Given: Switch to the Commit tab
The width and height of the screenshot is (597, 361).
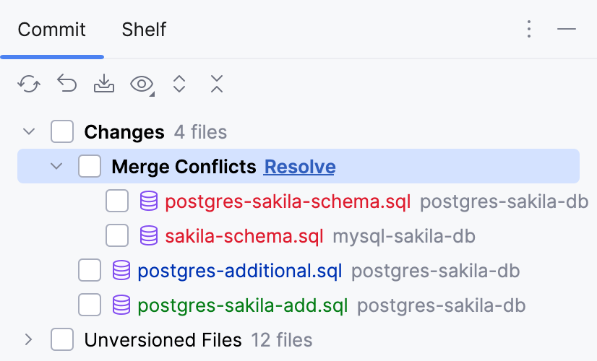Looking at the screenshot, I should (x=52, y=30).
